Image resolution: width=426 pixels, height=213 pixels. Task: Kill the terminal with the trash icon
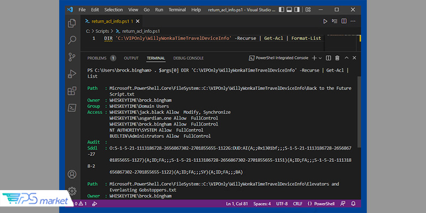coord(337,58)
